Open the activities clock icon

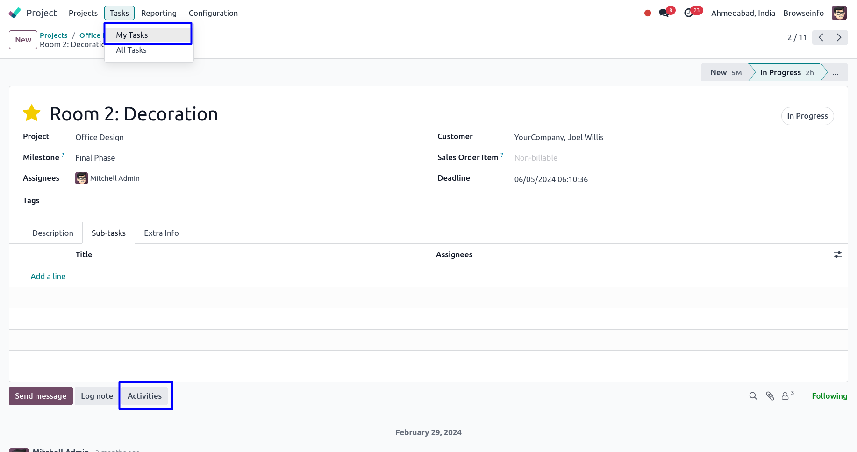pyautogui.click(x=689, y=13)
